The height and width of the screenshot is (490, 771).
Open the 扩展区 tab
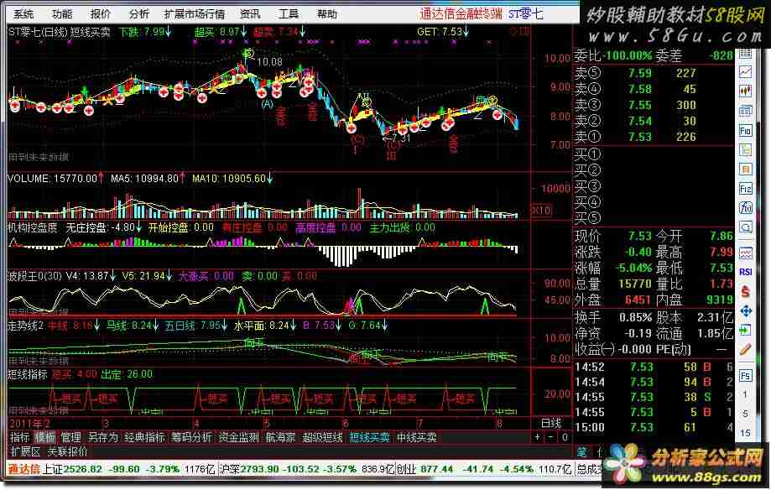click(25, 451)
